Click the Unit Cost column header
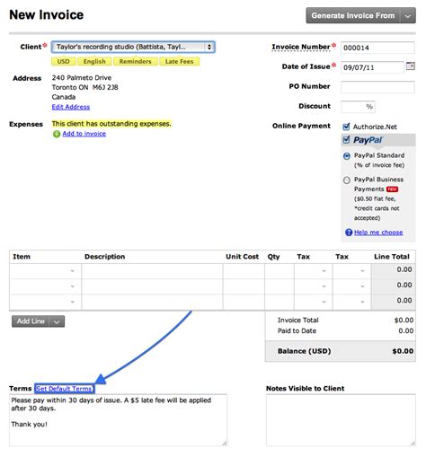The width and height of the screenshot is (426, 457). pos(242,257)
